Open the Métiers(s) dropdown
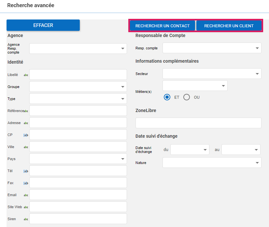 tap(195, 86)
